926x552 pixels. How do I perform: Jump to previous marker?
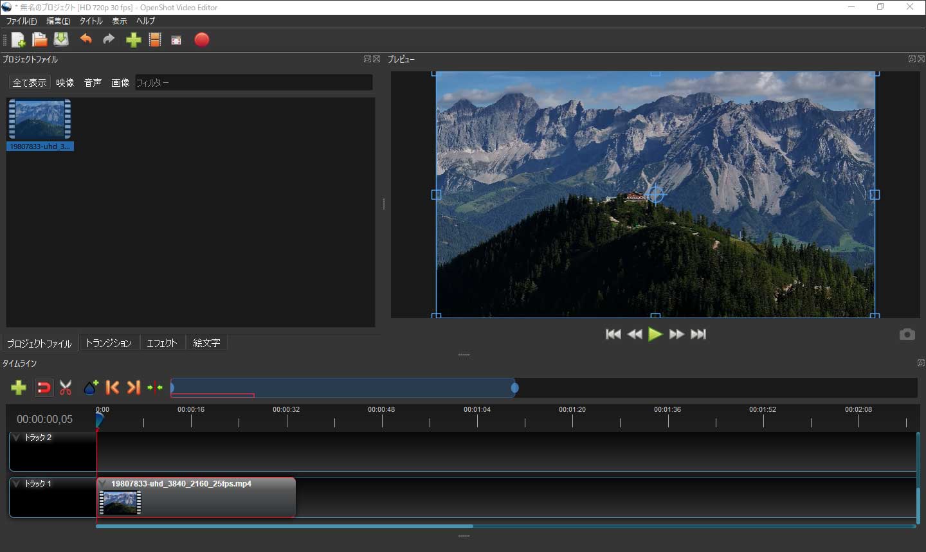pos(113,387)
